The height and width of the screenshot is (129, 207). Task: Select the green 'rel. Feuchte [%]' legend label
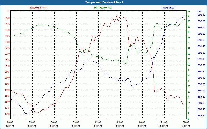tap(103, 8)
